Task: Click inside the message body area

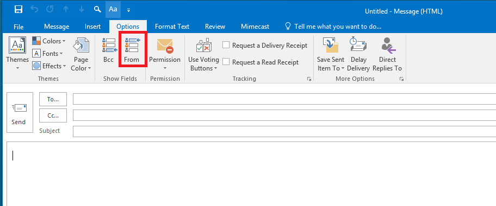Action: pyautogui.click(x=251, y=174)
